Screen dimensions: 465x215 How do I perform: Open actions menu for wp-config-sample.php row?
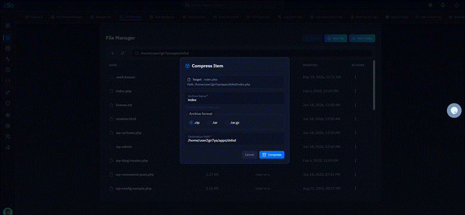[x=355, y=188]
